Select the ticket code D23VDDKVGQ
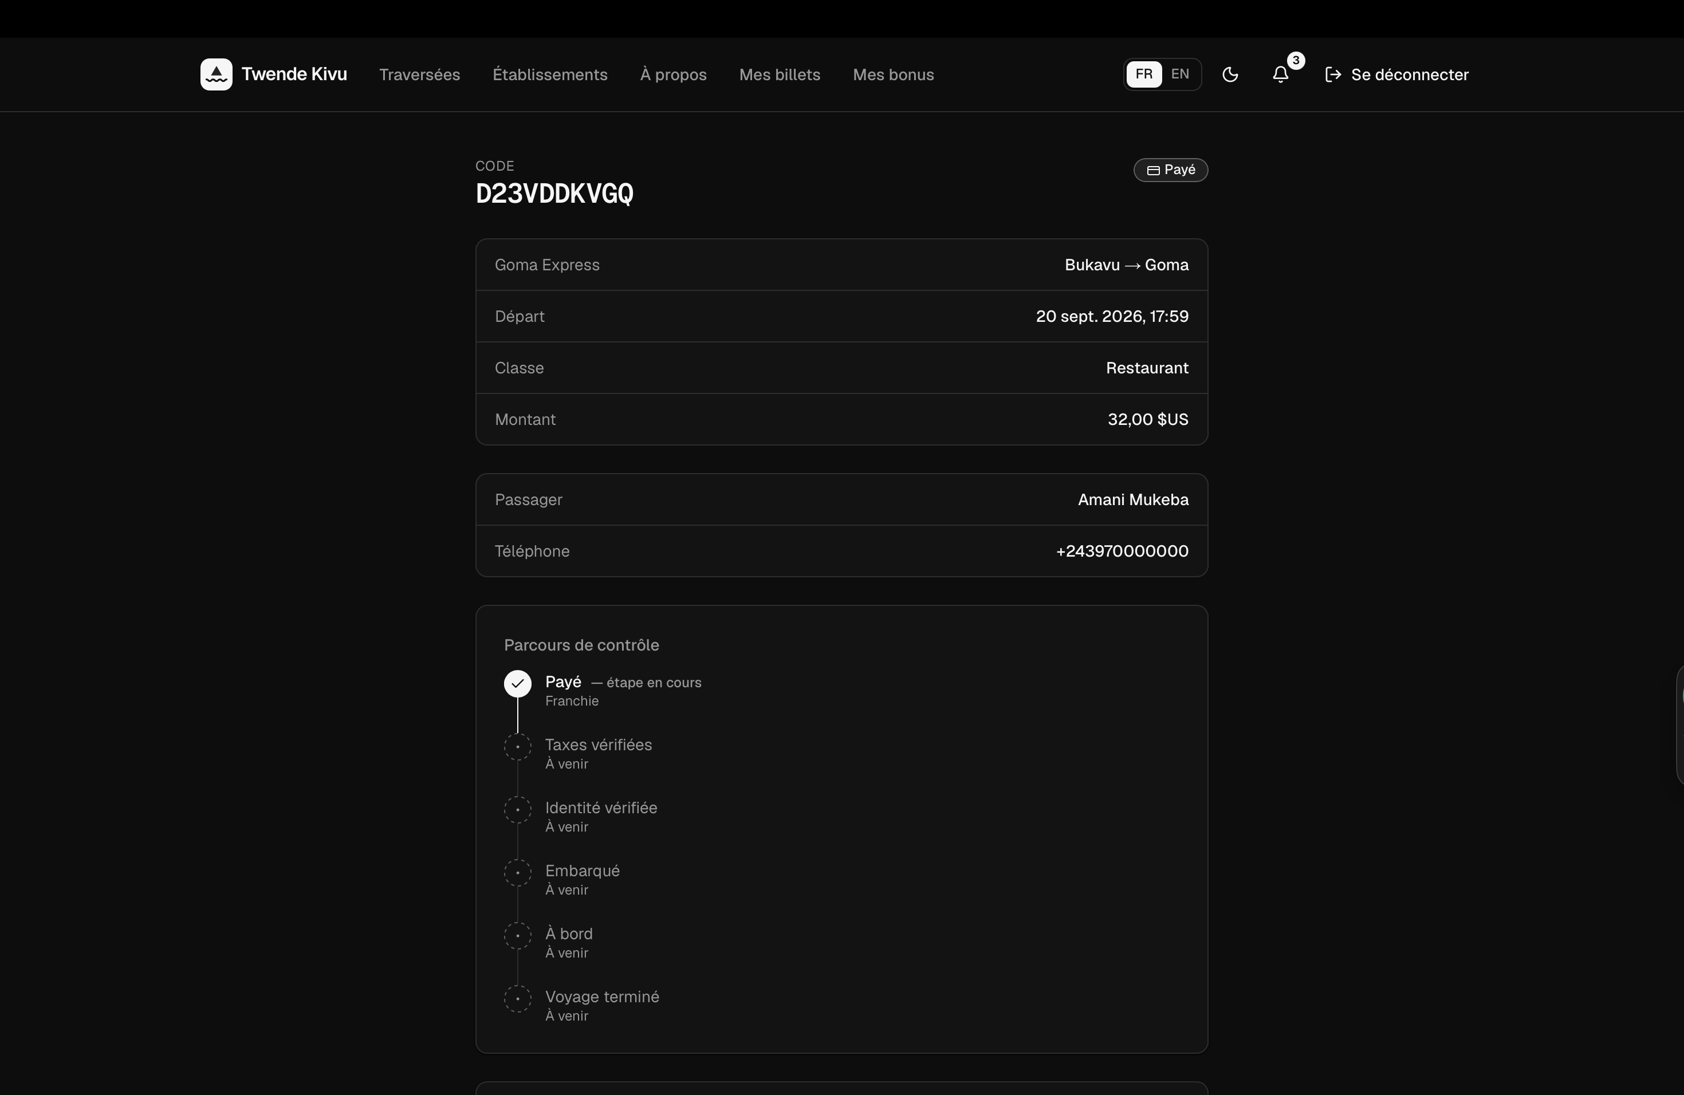The width and height of the screenshot is (1684, 1095). (x=554, y=194)
